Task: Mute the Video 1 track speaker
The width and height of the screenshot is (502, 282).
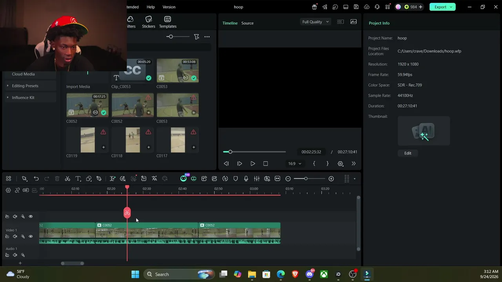Action: point(15,237)
